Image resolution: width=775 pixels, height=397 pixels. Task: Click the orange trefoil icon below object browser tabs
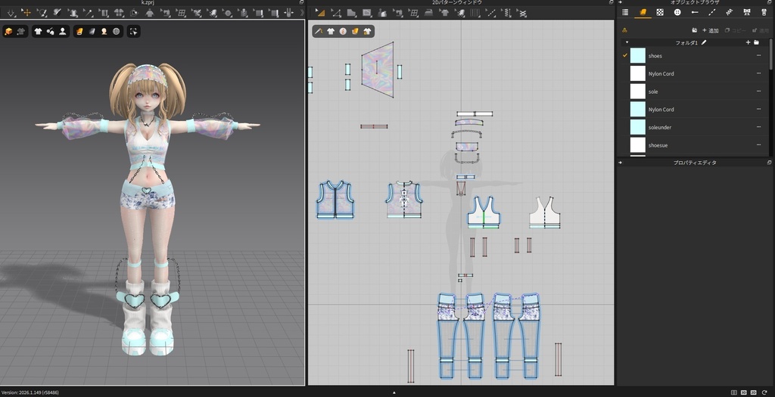pos(624,30)
